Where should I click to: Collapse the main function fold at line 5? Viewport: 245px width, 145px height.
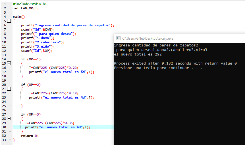click(9, 21)
